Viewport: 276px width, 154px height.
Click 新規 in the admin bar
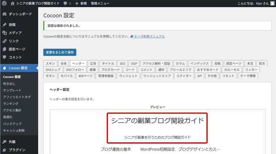[84, 3]
